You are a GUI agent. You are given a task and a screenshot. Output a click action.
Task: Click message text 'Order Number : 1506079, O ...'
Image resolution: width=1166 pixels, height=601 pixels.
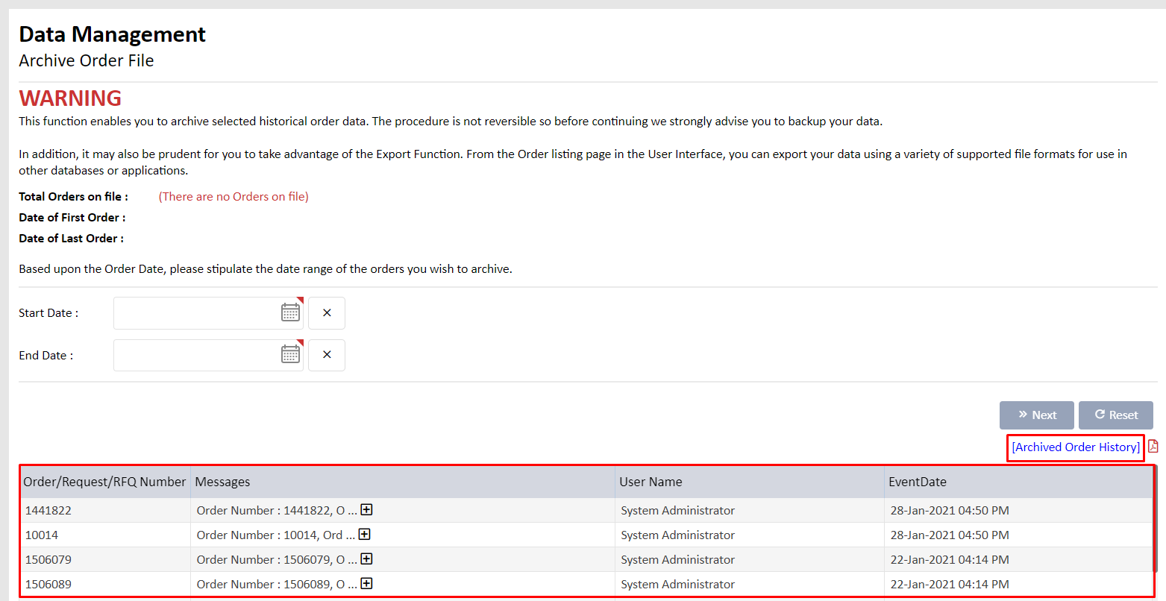(277, 559)
